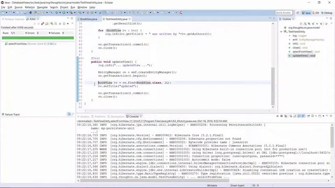Select the JUnit view tab
The height and width of the screenshot is (188, 335).
(32, 19)
